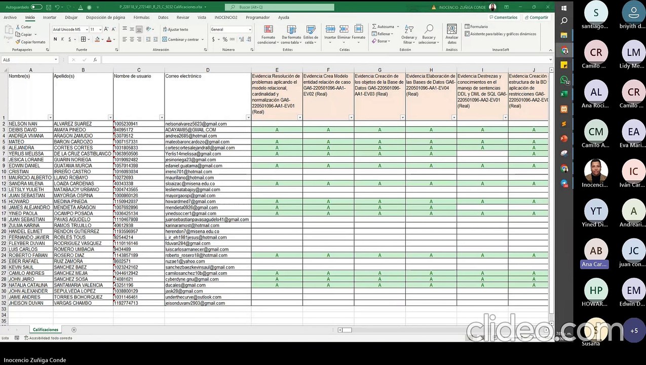Apply the red font color A

coord(109,39)
